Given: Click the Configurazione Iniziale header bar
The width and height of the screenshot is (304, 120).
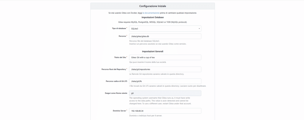Looking at the screenshot, I should 153,6.
